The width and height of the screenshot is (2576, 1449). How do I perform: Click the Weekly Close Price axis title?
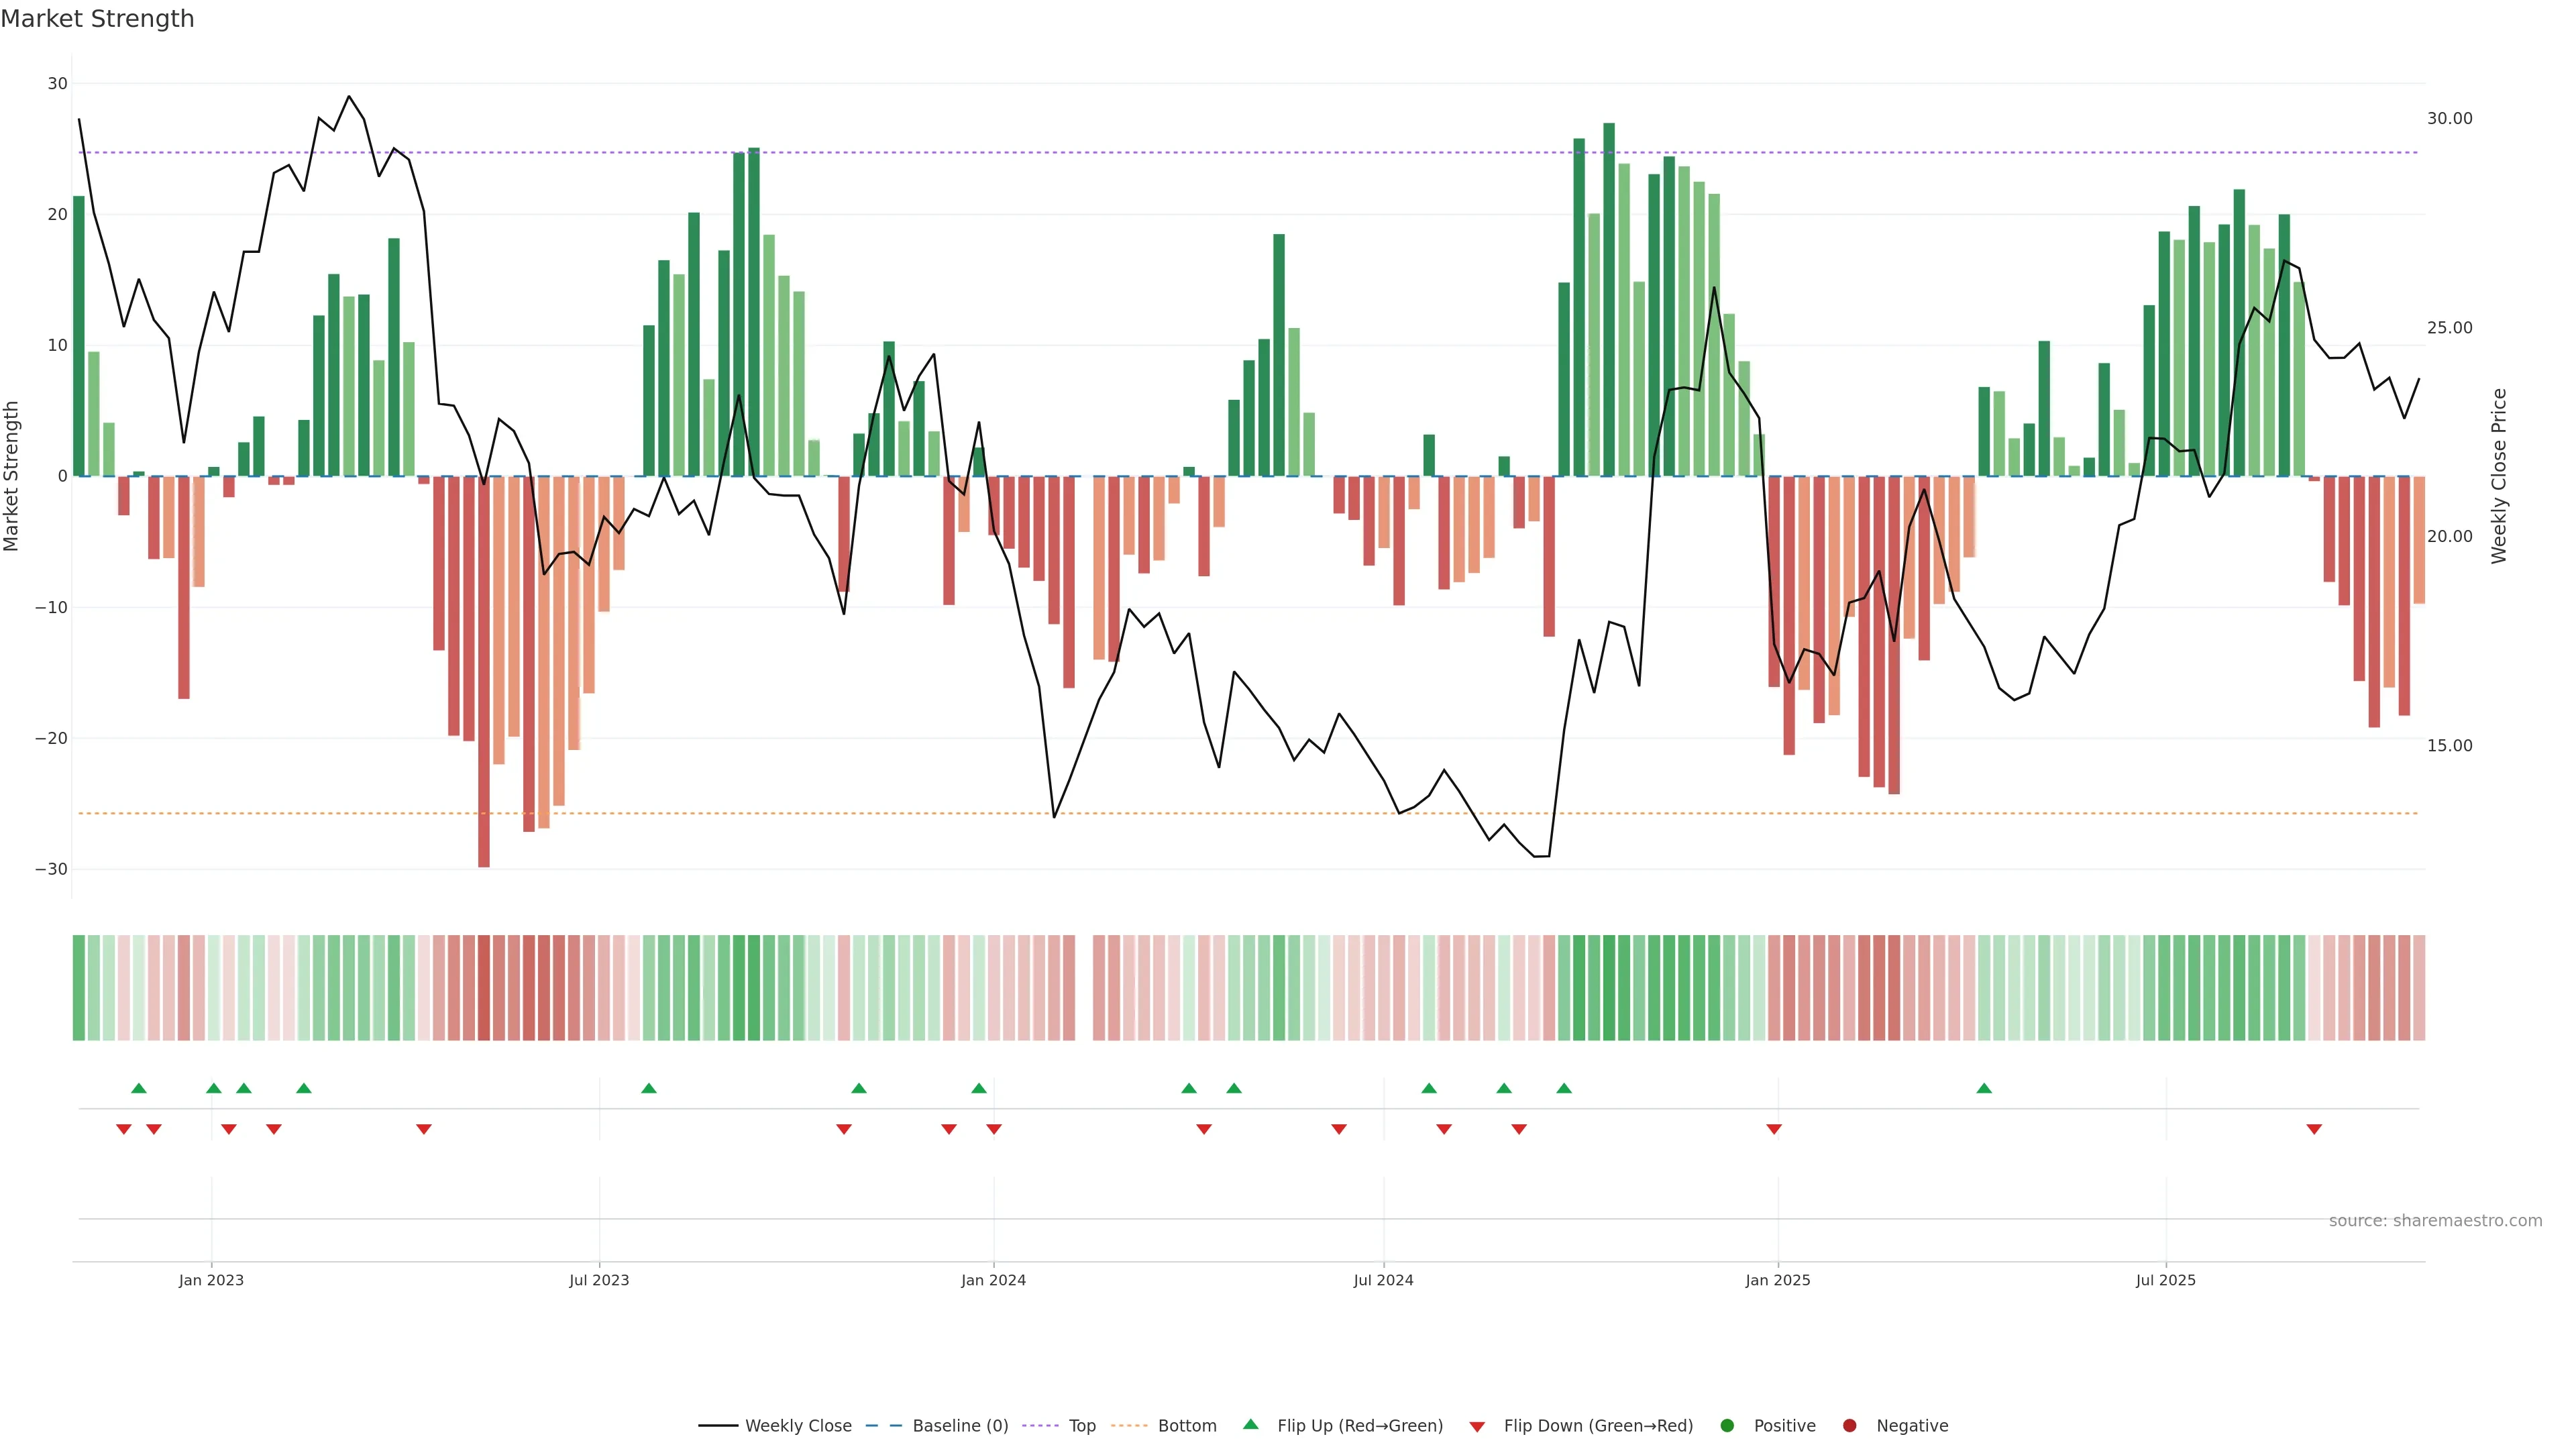(x=2499, y=476)
